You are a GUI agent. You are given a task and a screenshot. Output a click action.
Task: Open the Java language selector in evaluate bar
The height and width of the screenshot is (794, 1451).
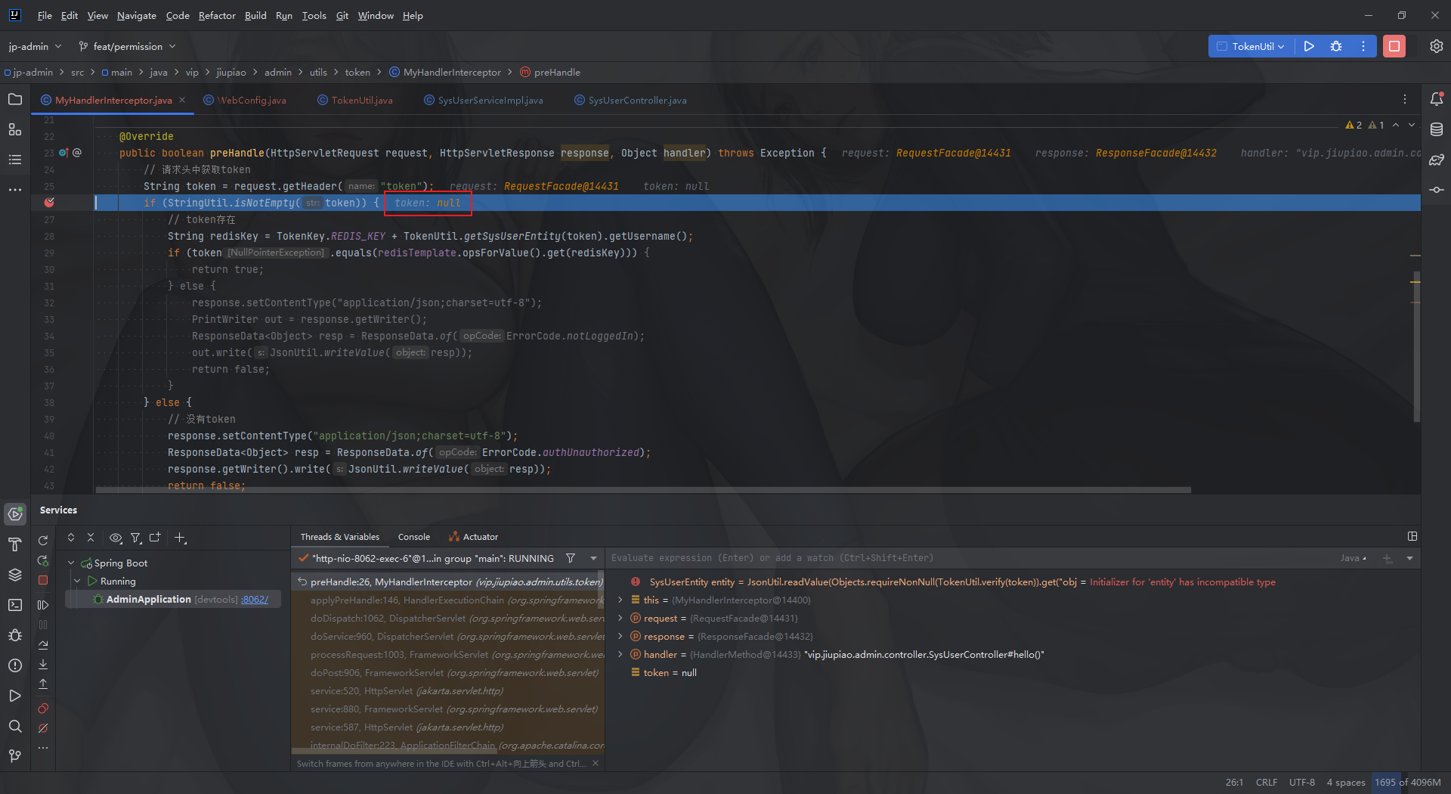tap(1353, 558)
